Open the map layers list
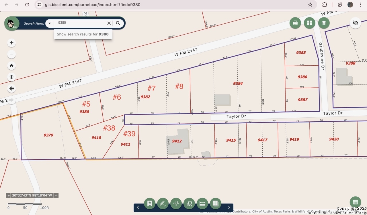 (x=324, y=23)
